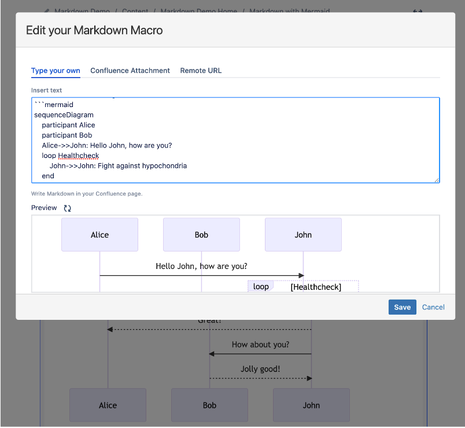The width and height of the screenshot is (465, 428).
Task: Click the Alice participant box in preview
Action: click(x=99, y=235)
